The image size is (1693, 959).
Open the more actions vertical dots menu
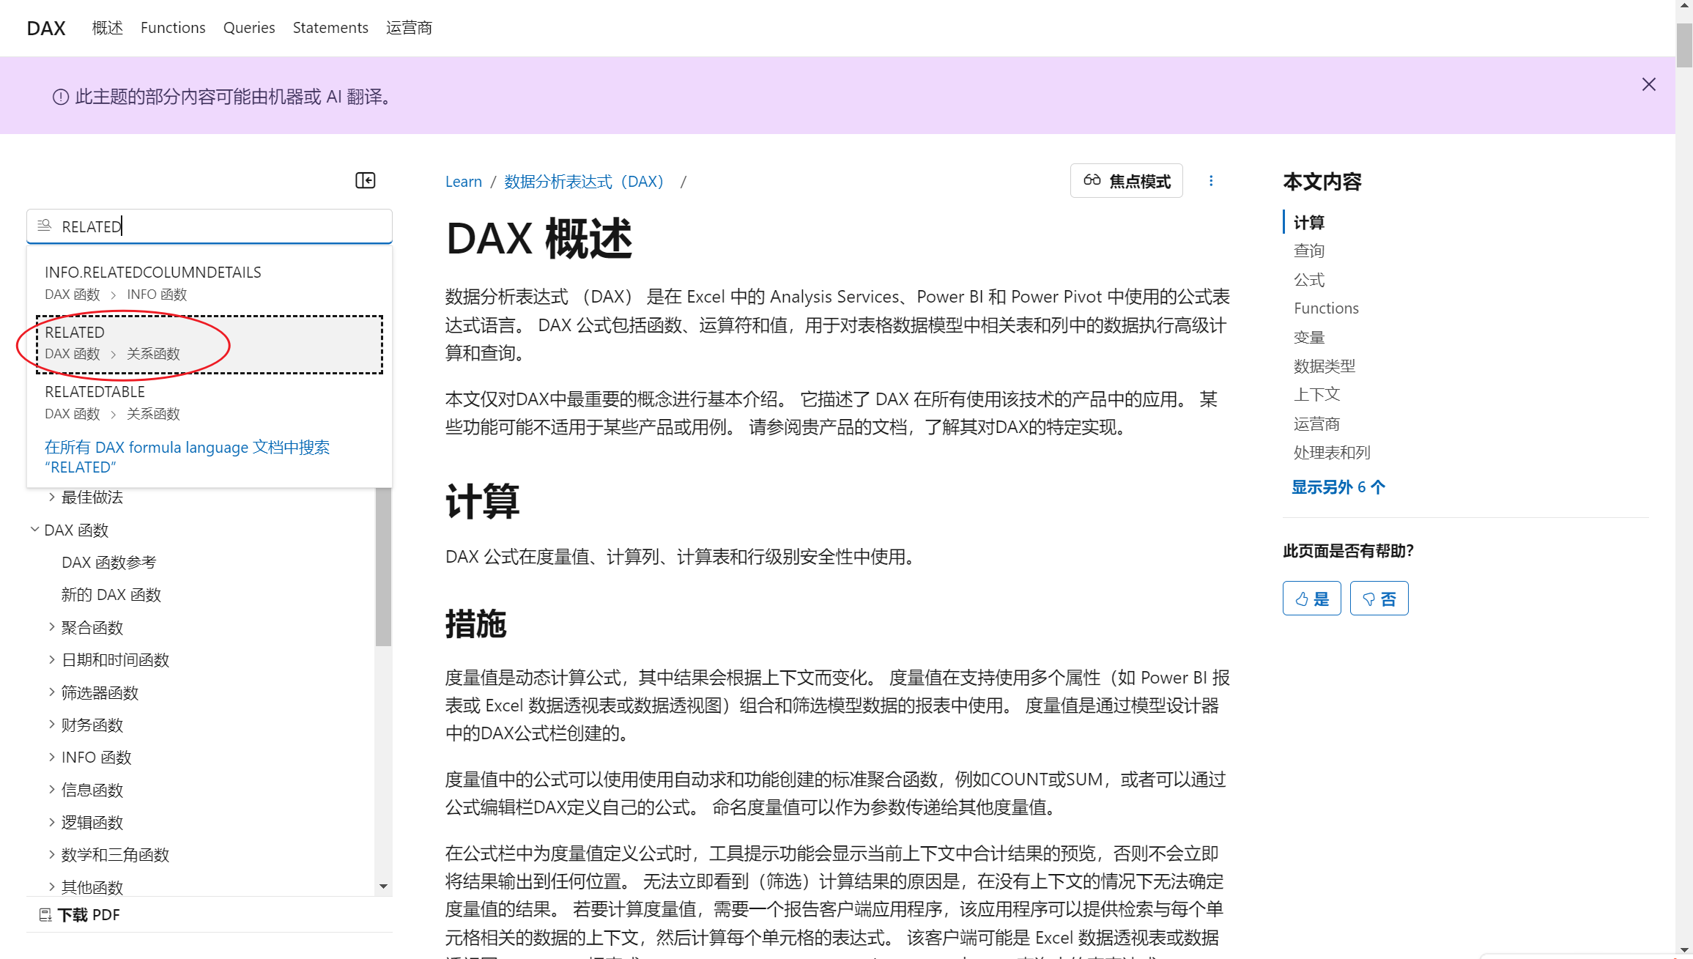coord(1211,181)
